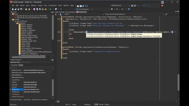This screenshot has height=106, width=189.
Task: Click the IDE search box
Action: (x=151, y=5)
